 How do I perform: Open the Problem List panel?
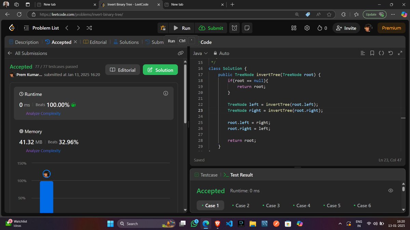(42, 28)
